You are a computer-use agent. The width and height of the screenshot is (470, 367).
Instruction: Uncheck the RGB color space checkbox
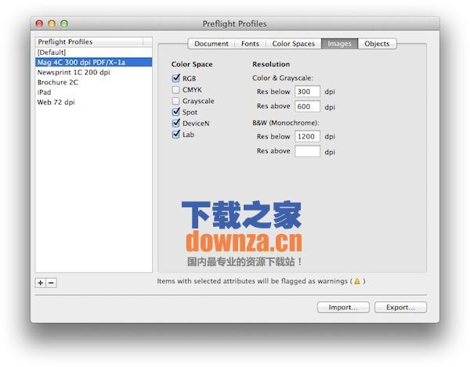pyautogui.click(x=176, y=78)
